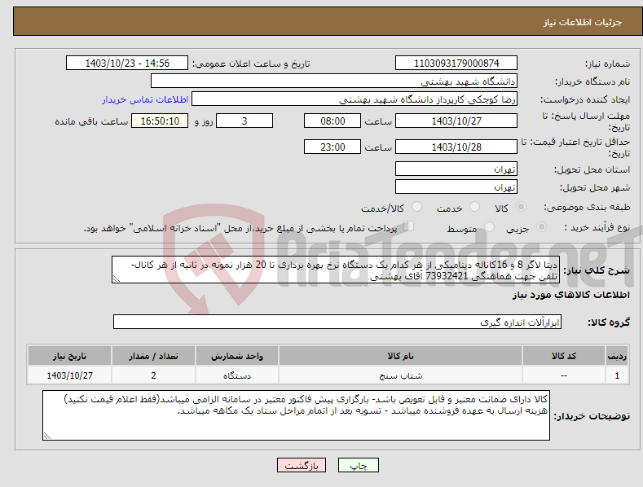Click the price validity date 1403/10/28 field
The image size is (643, 487).
456,147
